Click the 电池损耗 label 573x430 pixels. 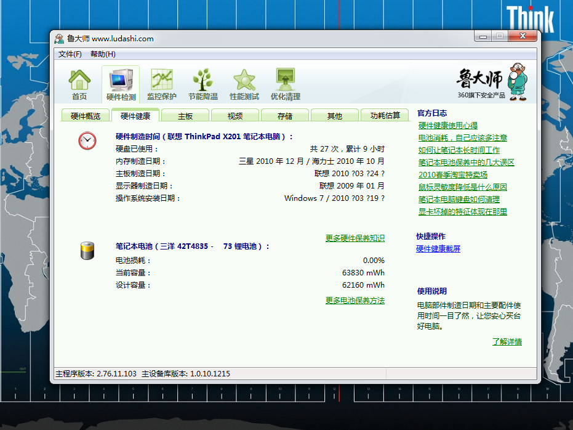tap(134, 261)
